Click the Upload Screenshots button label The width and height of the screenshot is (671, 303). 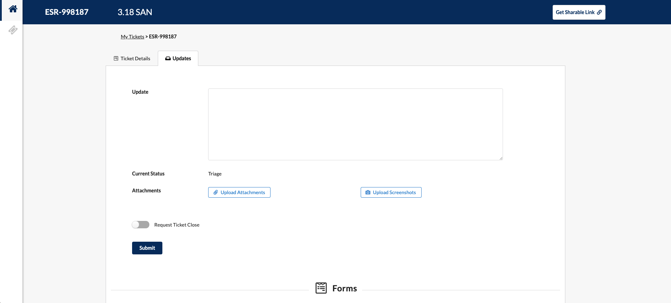pos(394,192)
